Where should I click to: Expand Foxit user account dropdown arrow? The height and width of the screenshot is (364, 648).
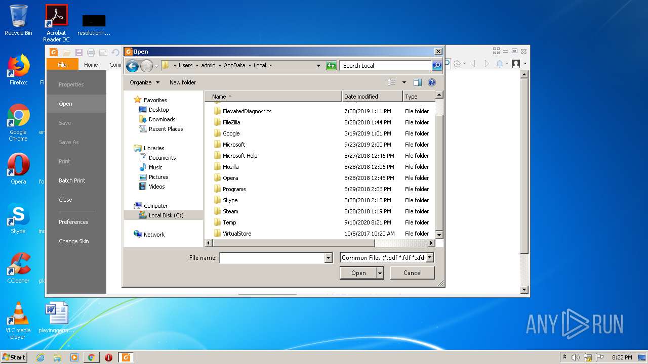[525, 64]
